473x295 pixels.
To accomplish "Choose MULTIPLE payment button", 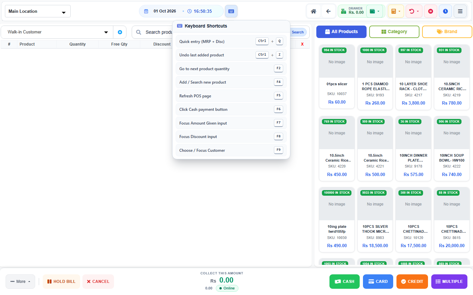I will click(x=449, y=282).
